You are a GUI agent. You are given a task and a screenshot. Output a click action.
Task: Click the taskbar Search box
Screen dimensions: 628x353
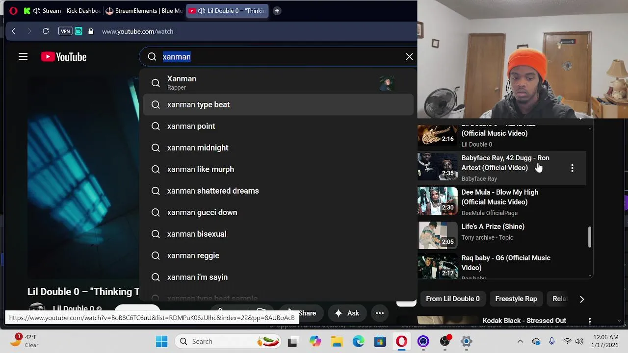[228, 341]
